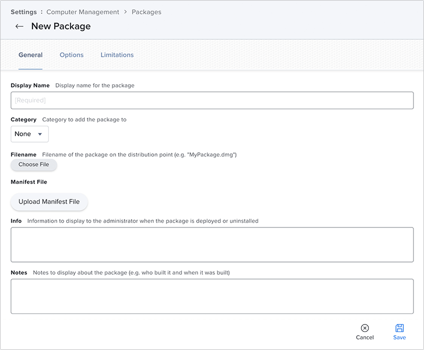This screenshot has height=350, width=424.
Task: Navigate to Packages breadcrumb link
Action: tap(146, 12)
